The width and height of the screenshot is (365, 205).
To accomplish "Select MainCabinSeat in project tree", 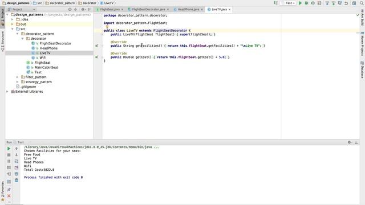I will coord(46,67).
